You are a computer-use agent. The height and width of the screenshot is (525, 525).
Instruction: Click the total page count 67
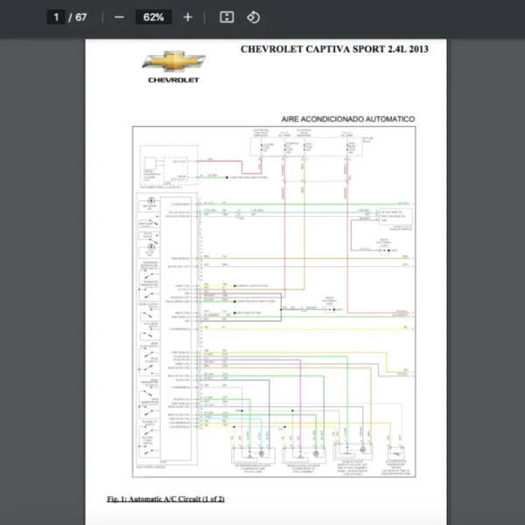click(81, 17)
